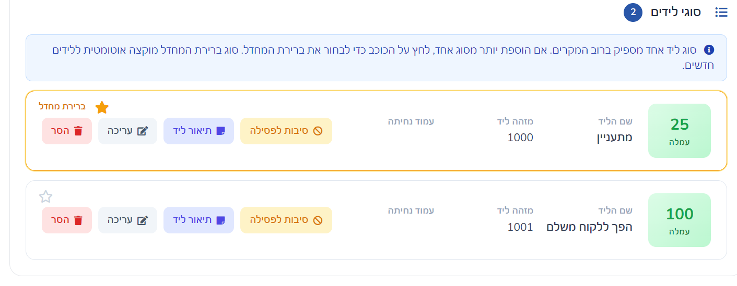Click trash icon in lead 1001 row
This screenshot has width=737, height=286.
click(78, 220)
